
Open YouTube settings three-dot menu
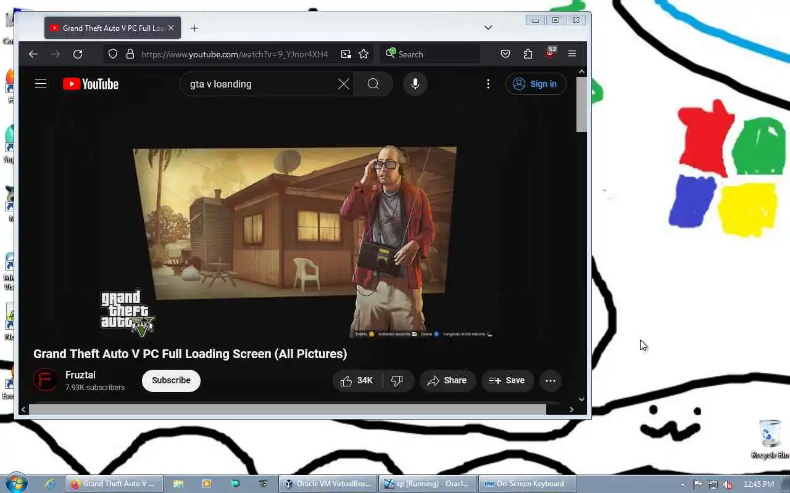pos(488,84)
